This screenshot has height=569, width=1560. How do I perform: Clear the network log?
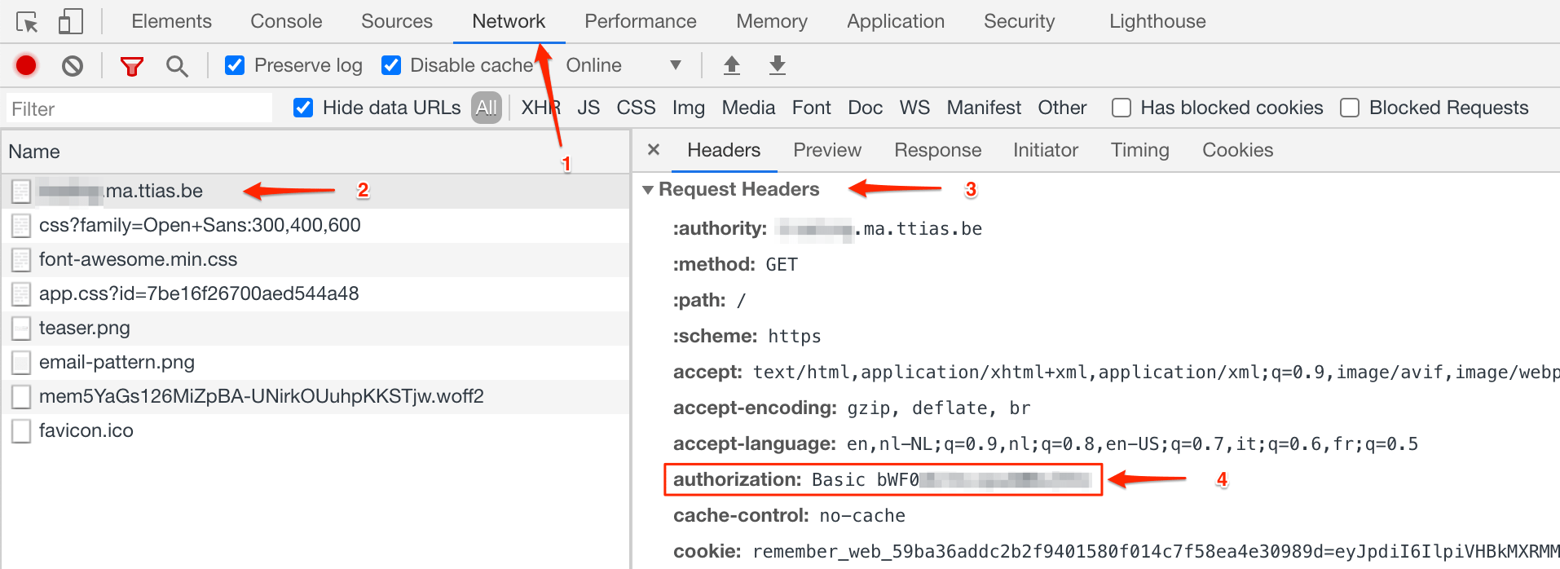(x=73, y=65)
